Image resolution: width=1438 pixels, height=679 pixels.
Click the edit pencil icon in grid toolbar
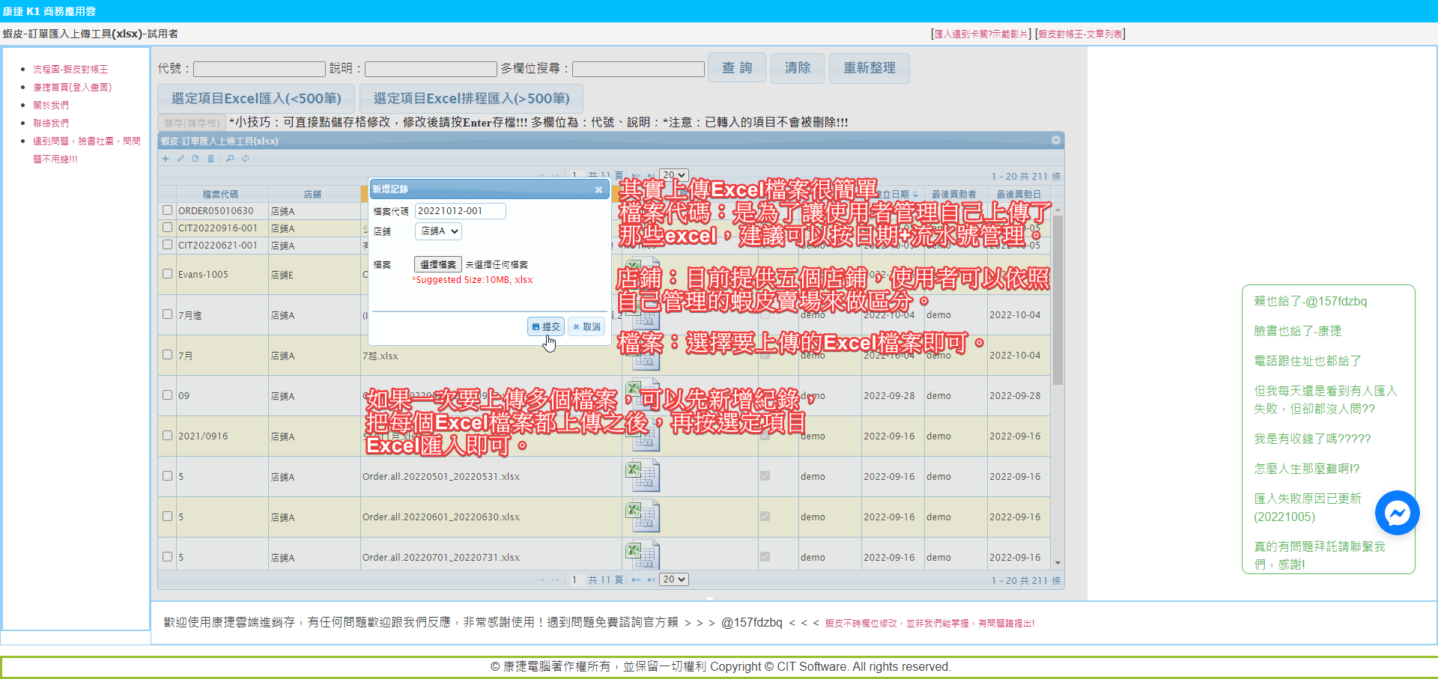tap(180, 159)
